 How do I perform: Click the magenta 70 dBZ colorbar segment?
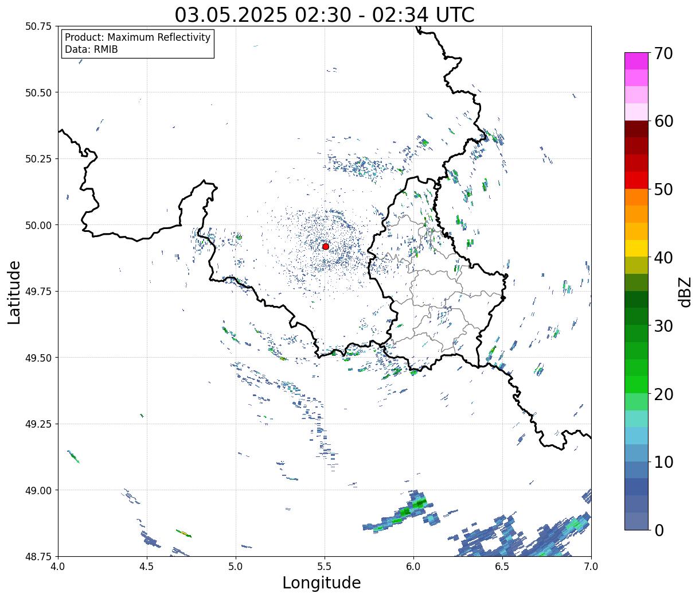click(636, 61)
